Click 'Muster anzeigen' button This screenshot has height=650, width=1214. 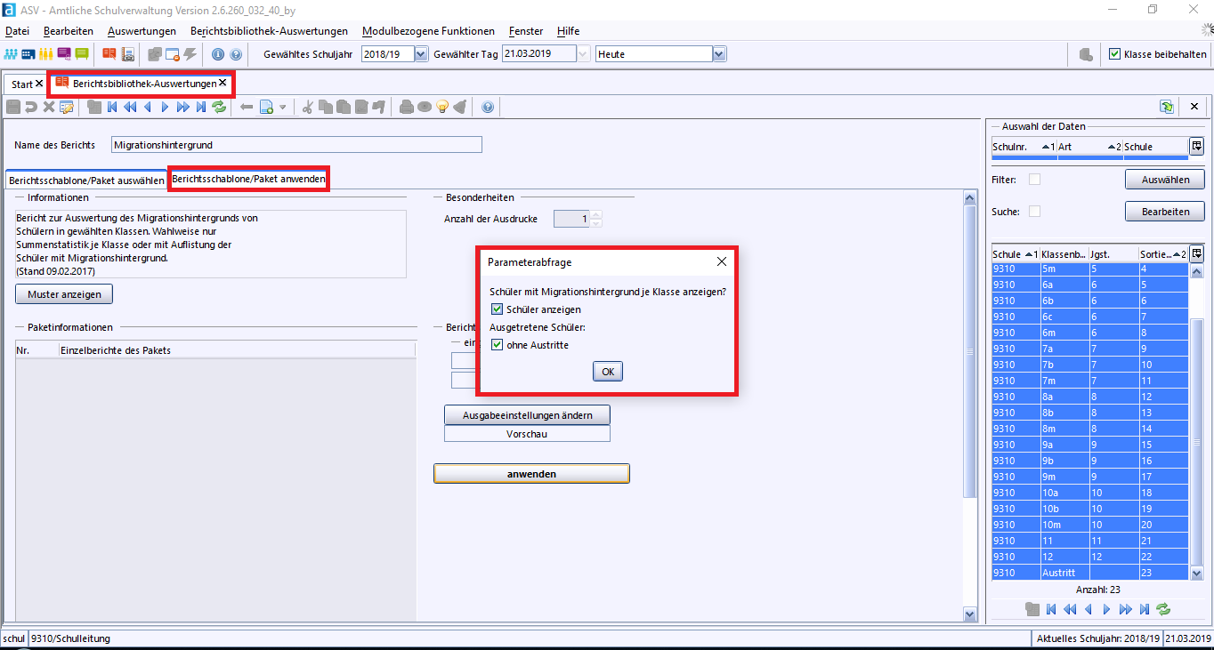pyautogui.click(x=64, y=293)
